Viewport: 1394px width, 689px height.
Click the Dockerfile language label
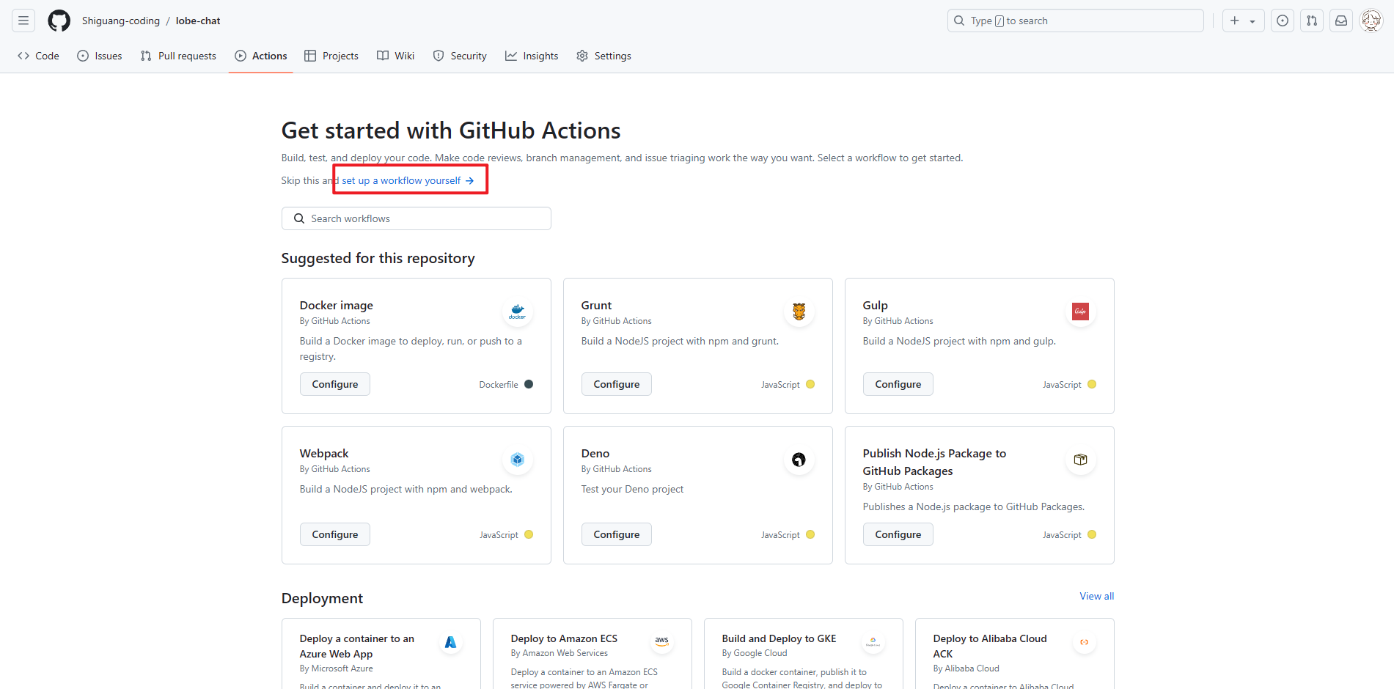point(499,385)
